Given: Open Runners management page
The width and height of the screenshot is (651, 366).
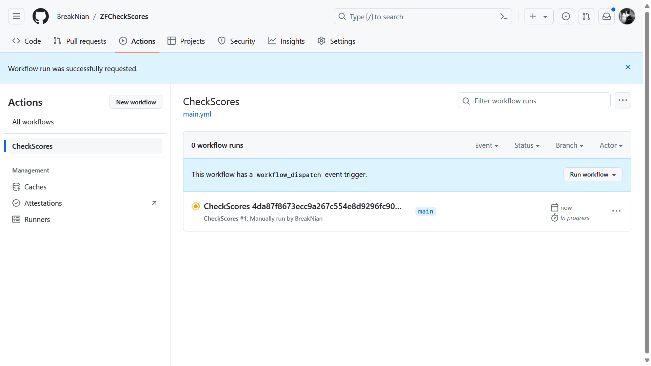Looking at the screenshot, I should pyautogui.click(x=85, y=219).
